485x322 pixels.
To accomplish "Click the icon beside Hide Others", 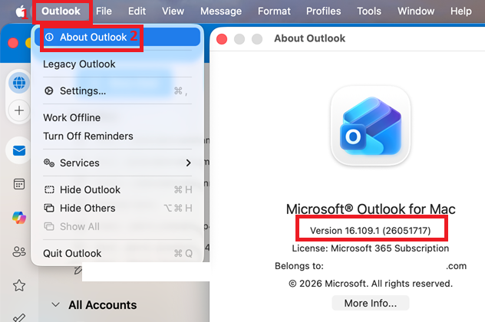I will pyautogui.click(x=49, y=208).
